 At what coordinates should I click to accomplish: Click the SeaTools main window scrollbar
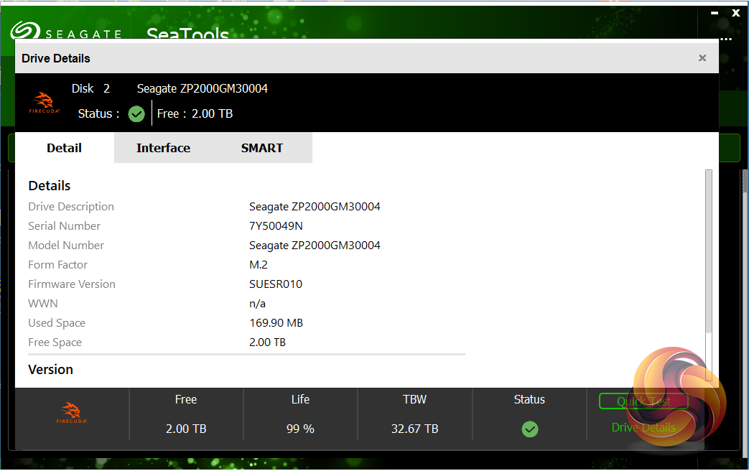click(745, 181)
